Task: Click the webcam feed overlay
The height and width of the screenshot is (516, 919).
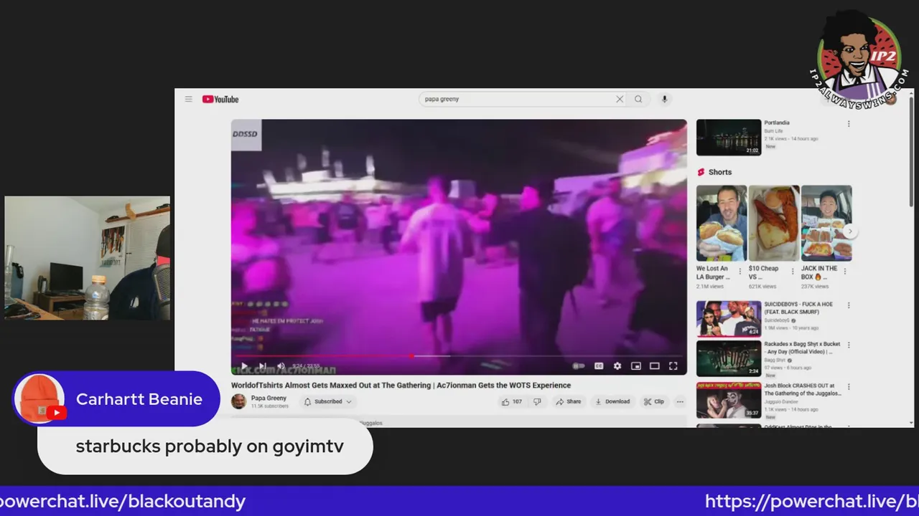Action: click(88, 258)
